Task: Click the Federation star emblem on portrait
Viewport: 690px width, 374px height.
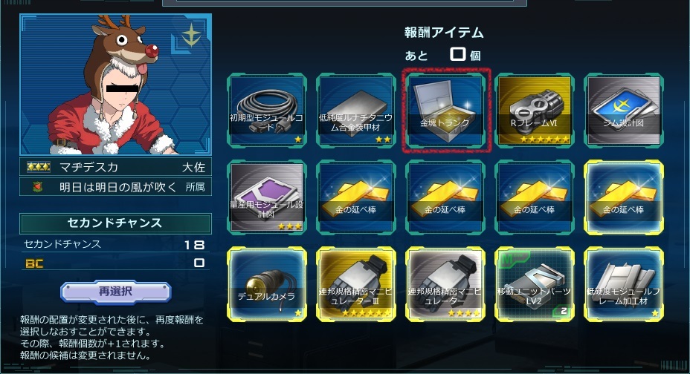Action: pos(191,35)
